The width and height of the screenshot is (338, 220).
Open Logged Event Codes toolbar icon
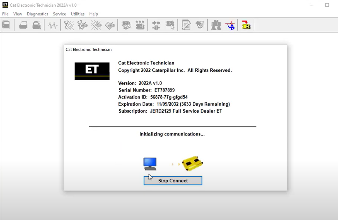click(x=110, y=25)
